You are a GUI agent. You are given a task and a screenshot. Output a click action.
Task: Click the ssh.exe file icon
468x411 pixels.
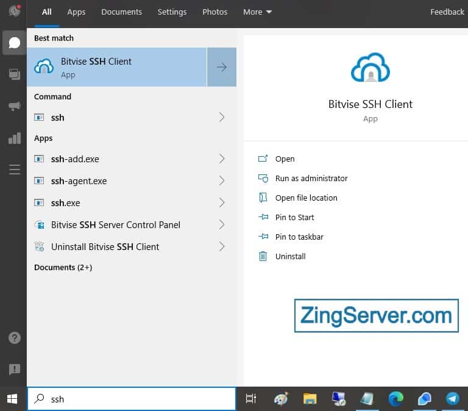tap(39, 203)
